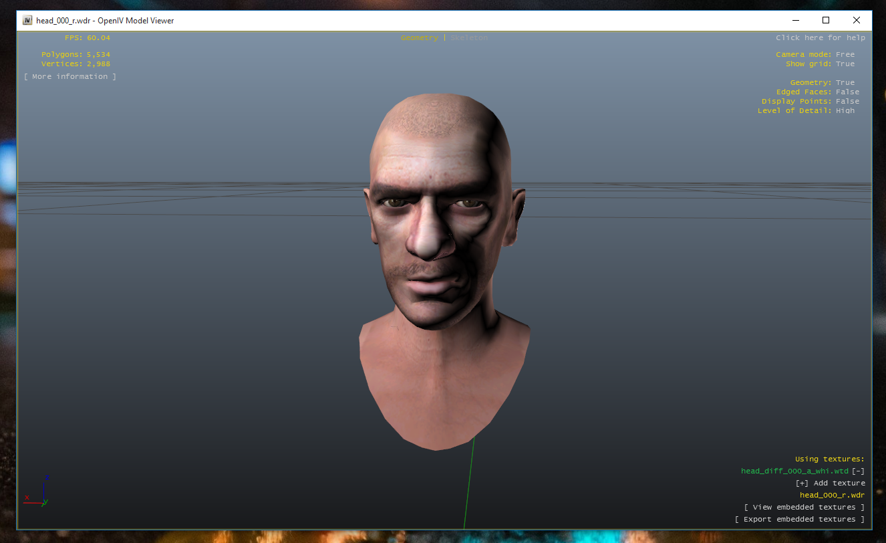Remove texture with [-] button
886x543 pixels.
[858, 471]
